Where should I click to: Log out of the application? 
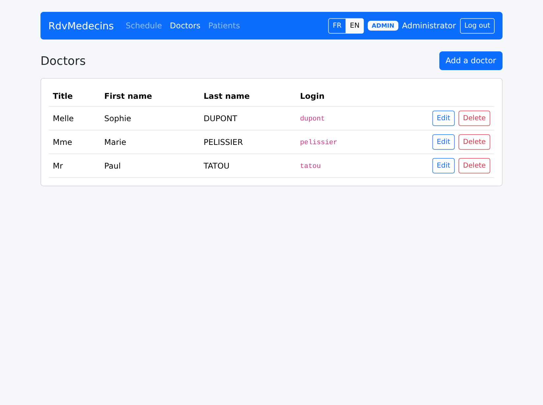click(x=477, y=26)
